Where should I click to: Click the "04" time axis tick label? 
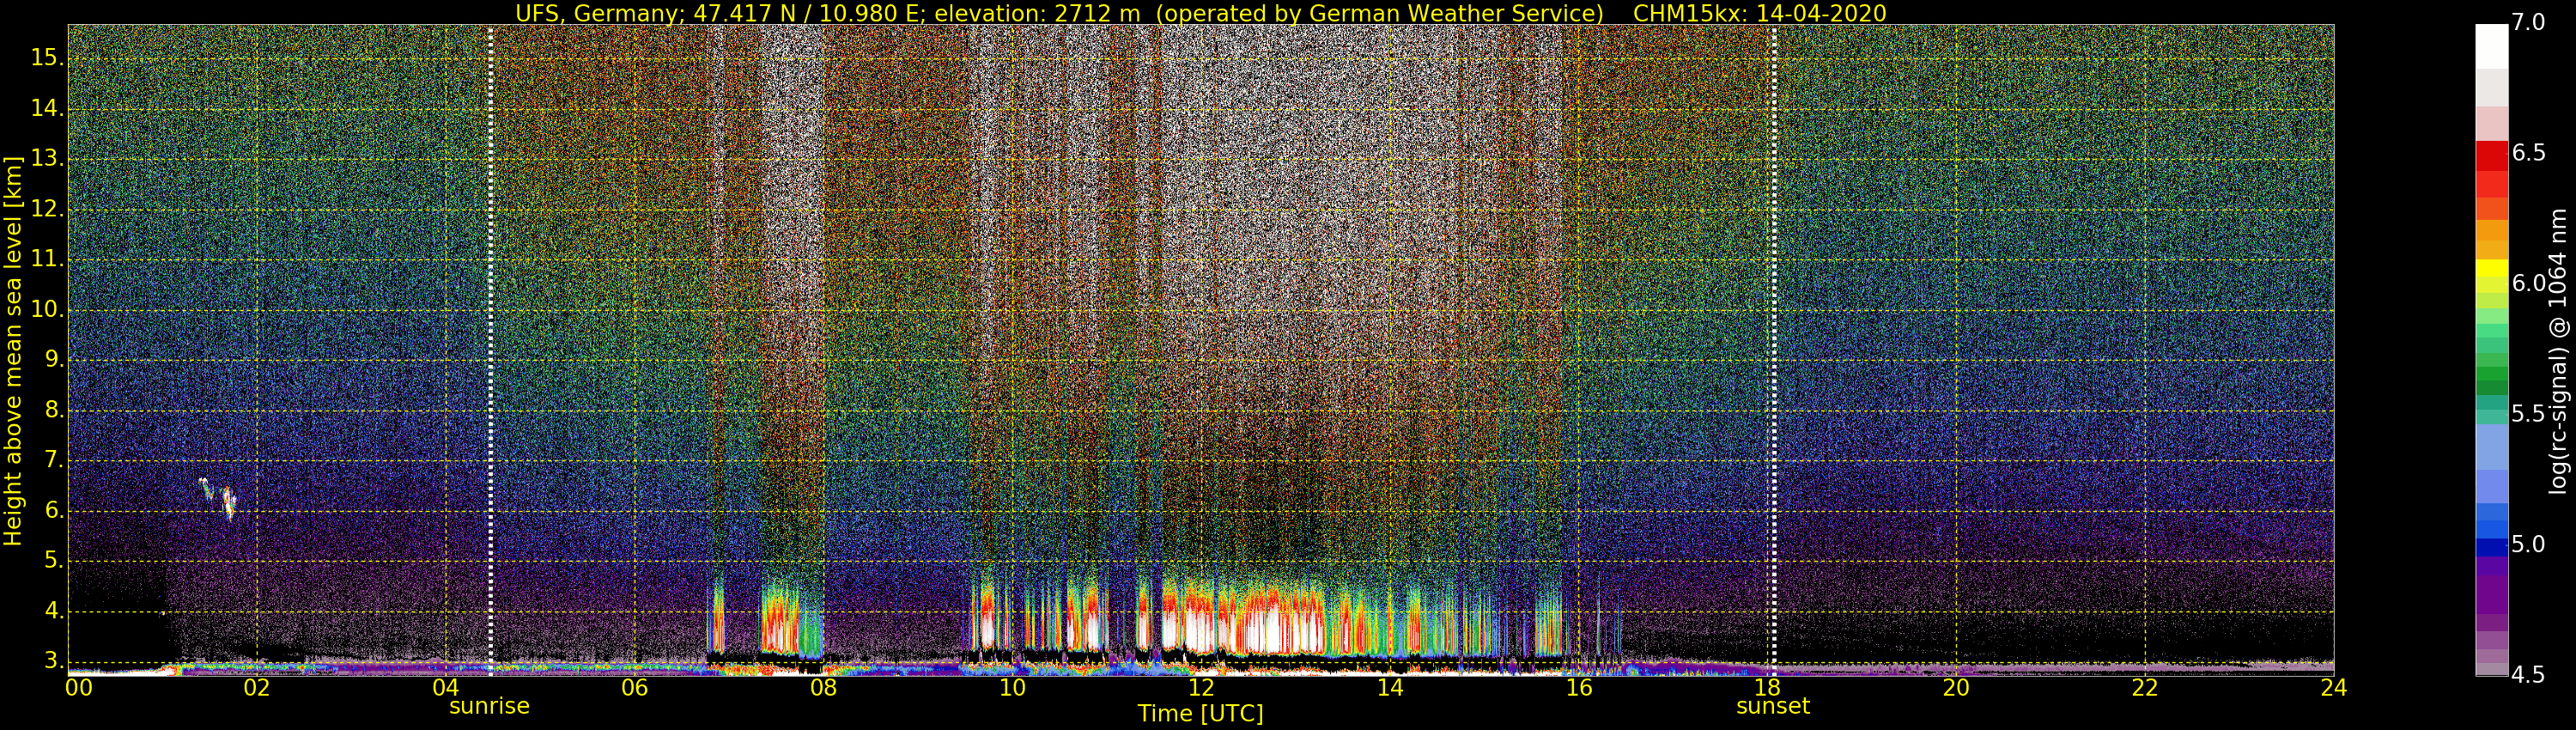[446, 688]
